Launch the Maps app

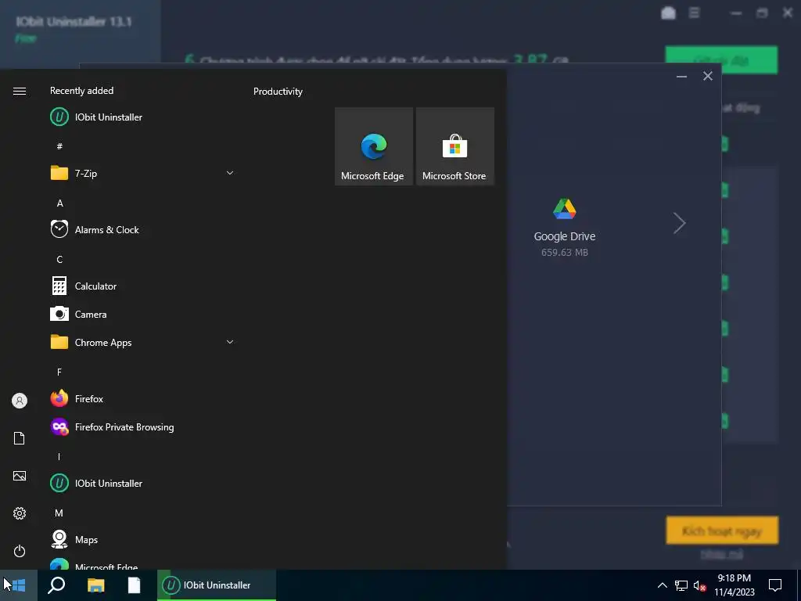pos(142,540)
